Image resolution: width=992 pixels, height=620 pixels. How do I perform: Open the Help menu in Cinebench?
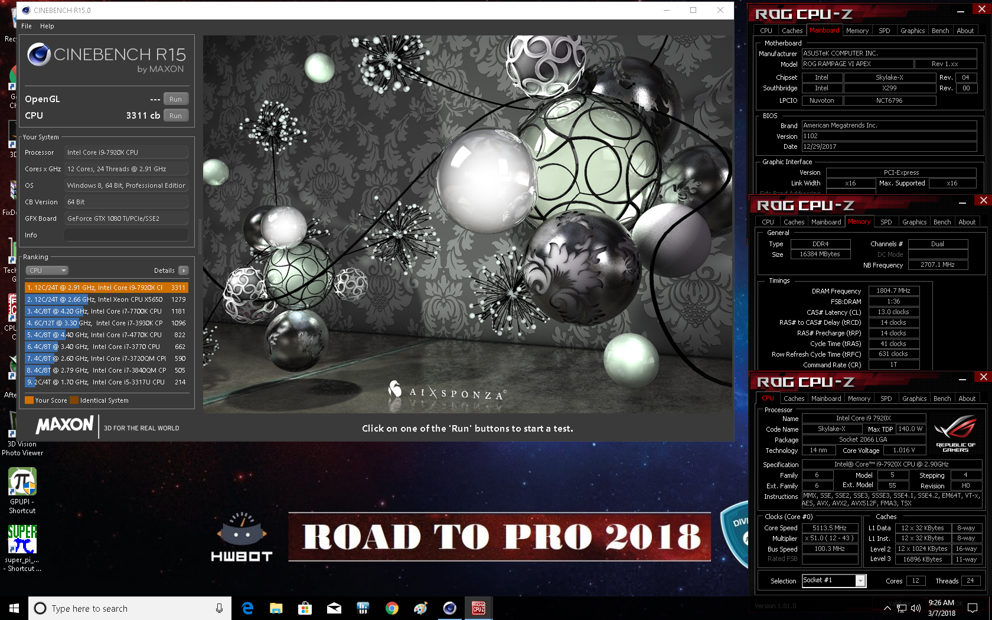(47, 26)
